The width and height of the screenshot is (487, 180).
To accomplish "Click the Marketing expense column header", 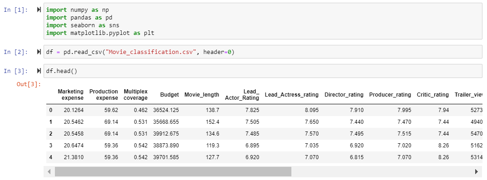I will click(70, 95).
